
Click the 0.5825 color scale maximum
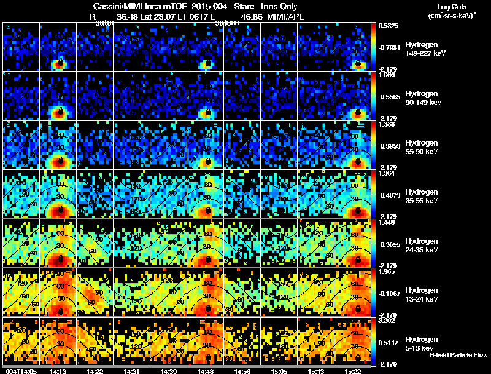(x=389, y=26)
